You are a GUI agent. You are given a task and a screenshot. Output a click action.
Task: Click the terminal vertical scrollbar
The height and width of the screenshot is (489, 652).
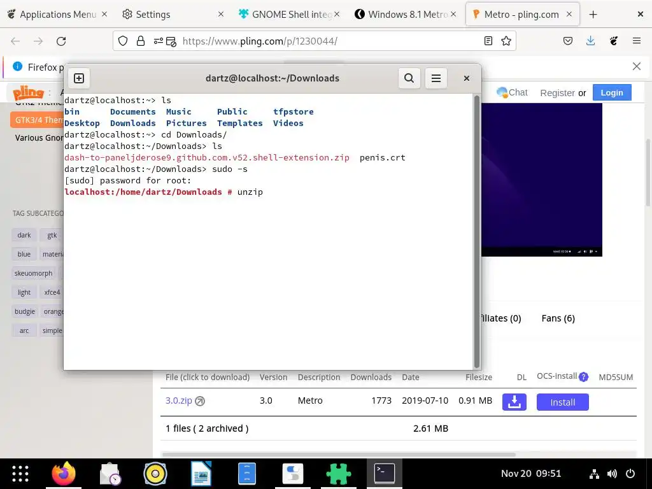click(x=476, y=231)
